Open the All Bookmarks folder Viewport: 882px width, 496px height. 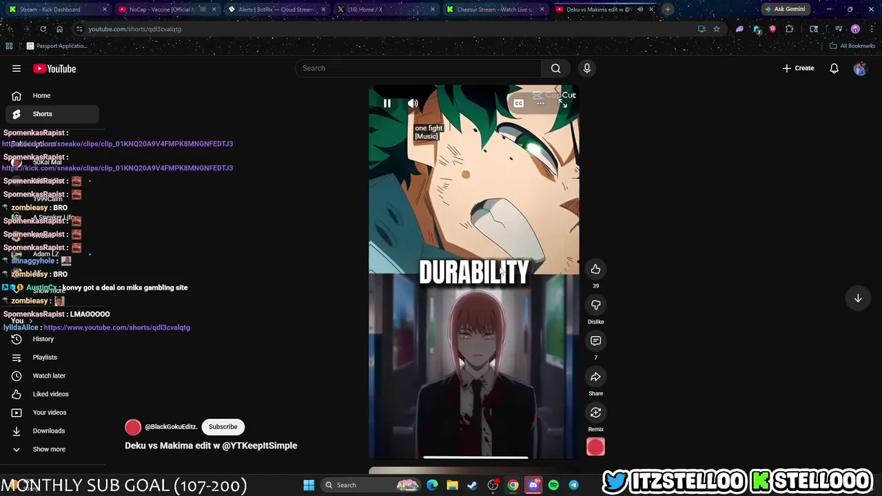pyautogui.click(x=852, y=46)
